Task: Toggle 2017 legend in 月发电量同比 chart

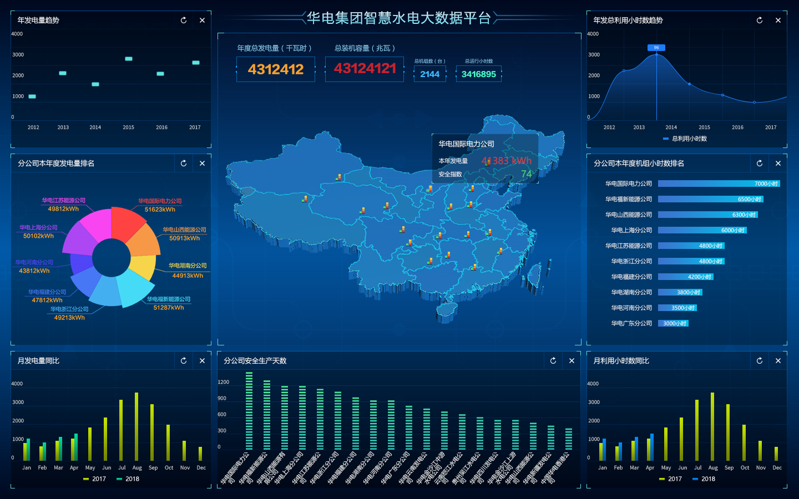Action: click(x=94, y=479)
